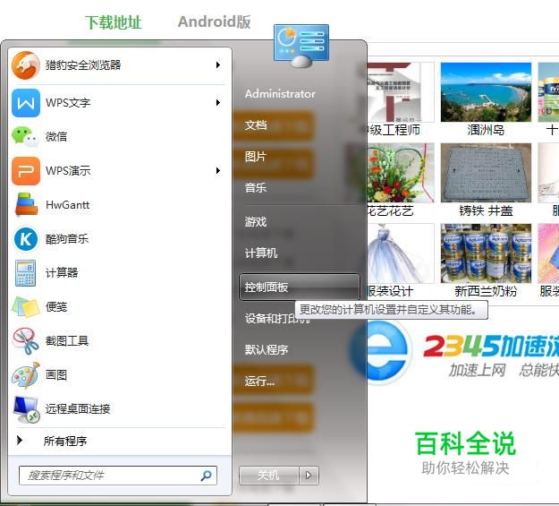
Task: Open the 酷狗音乐 blue K icon
Action: point(26,239)
